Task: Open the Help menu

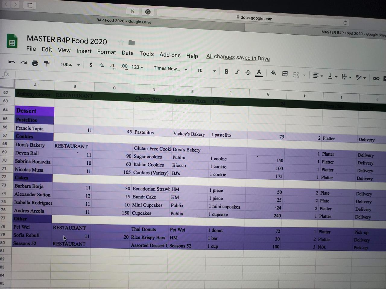Action: (x=192, y=56)
